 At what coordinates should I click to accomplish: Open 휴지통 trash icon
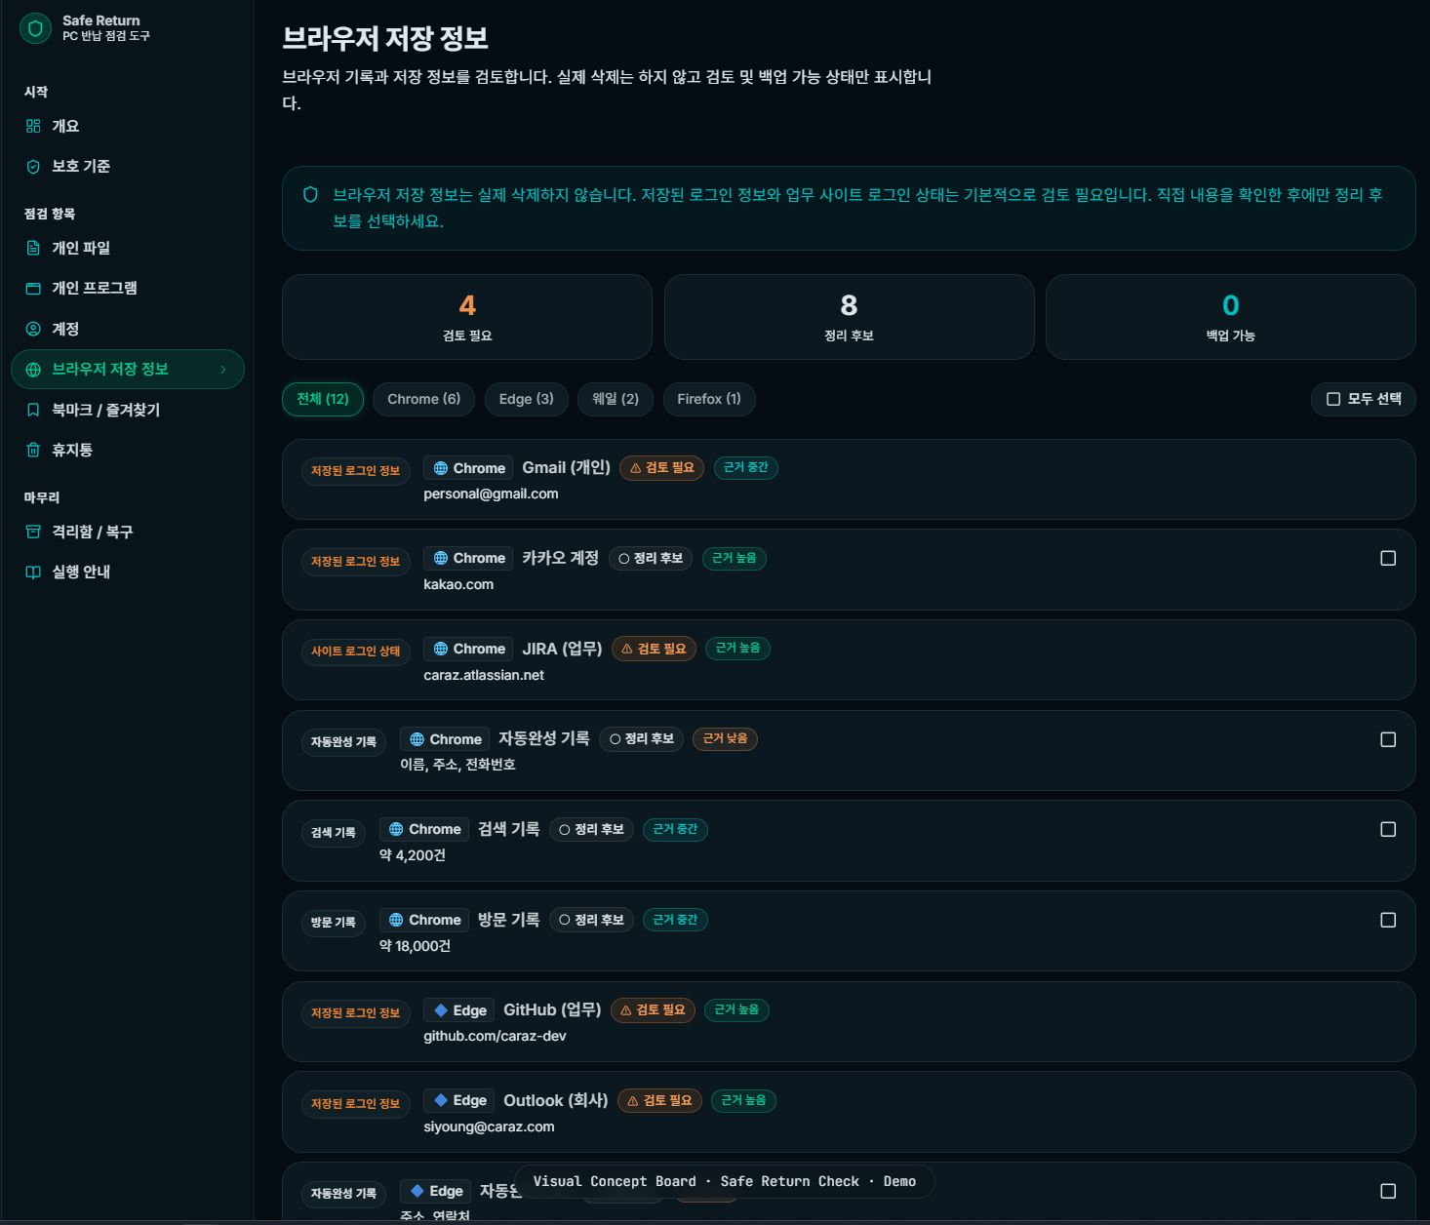(x=33, y=450)
